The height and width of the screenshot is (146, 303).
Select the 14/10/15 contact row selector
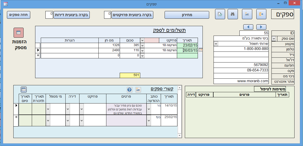coord(16,109)
